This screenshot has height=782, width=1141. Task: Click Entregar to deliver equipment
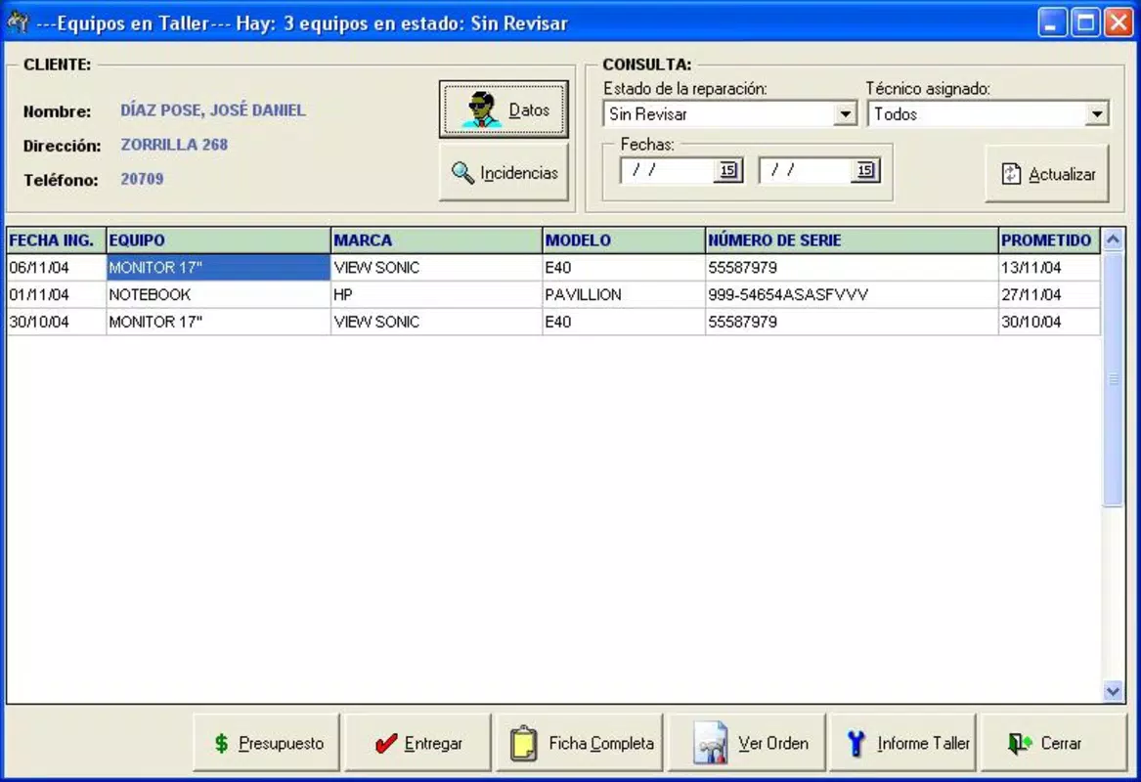click(x=418, y=743)
